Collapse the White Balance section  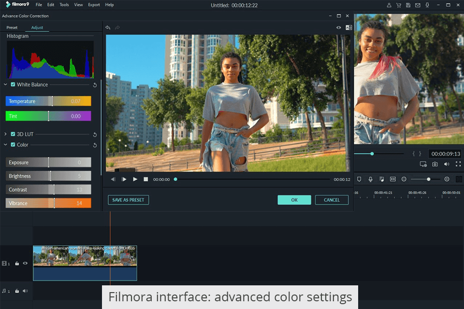point(5,84)
